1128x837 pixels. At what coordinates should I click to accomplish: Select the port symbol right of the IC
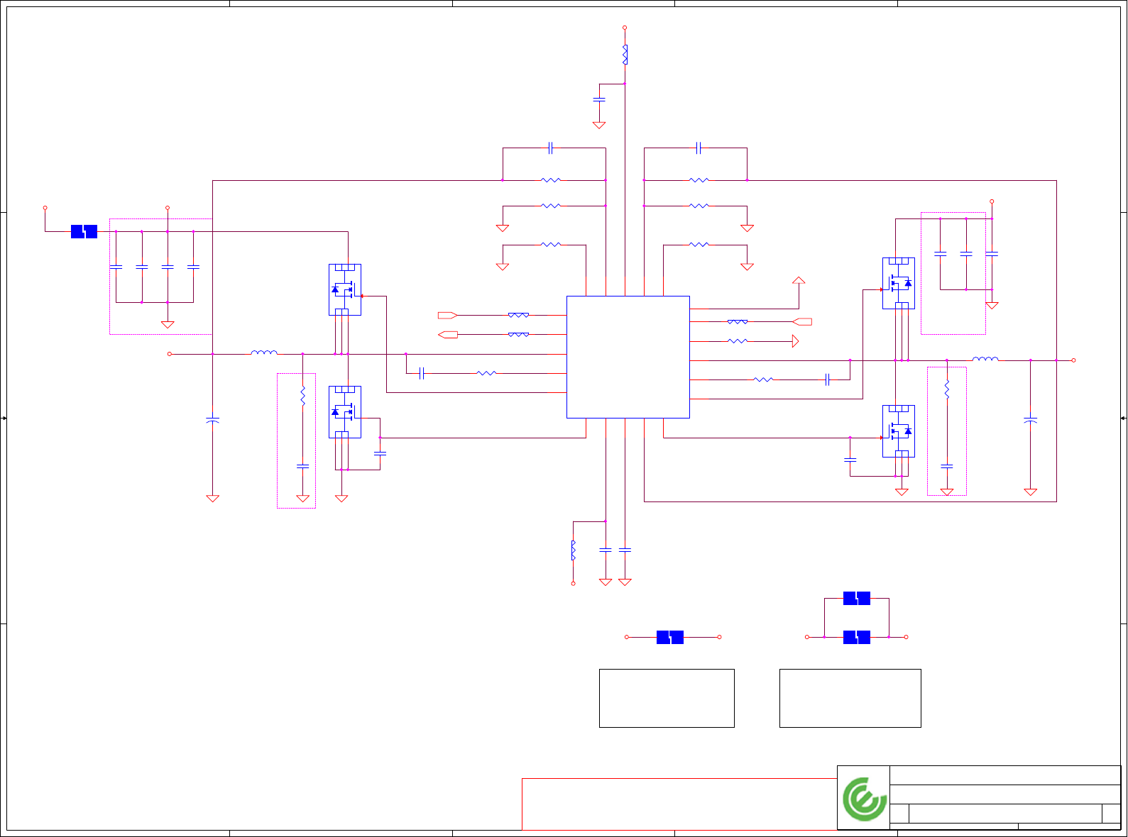802,322
